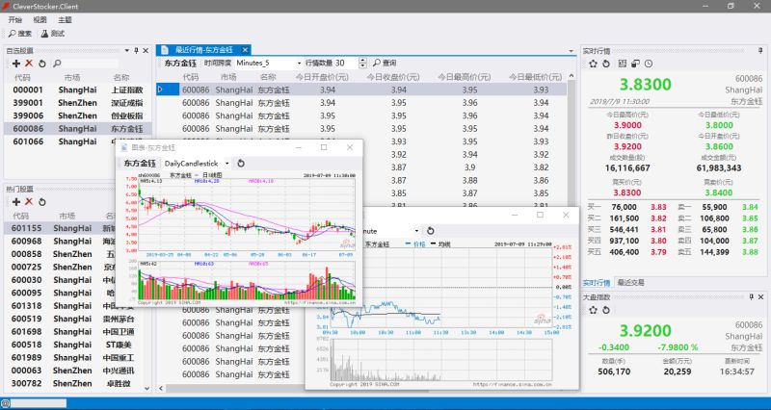Select watchlist row 000001 上证指数
771x410 pixels.
pos(78,90)
